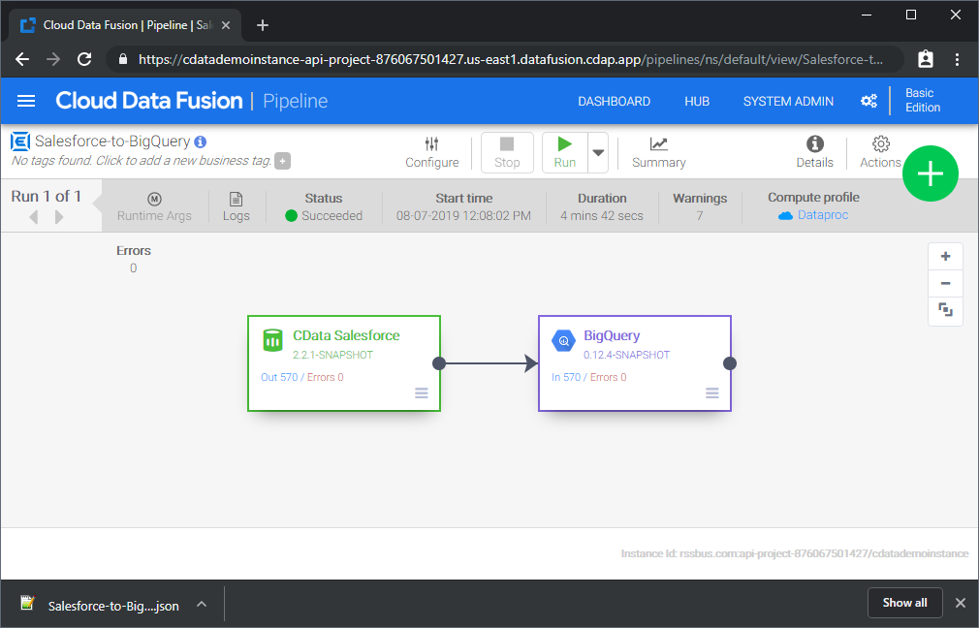Open the run Logs
The width and height of the screenshot is (979, 628).
[x=237, y=206]
